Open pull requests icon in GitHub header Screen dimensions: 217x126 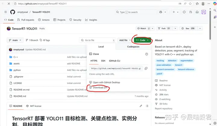[191, 12]
